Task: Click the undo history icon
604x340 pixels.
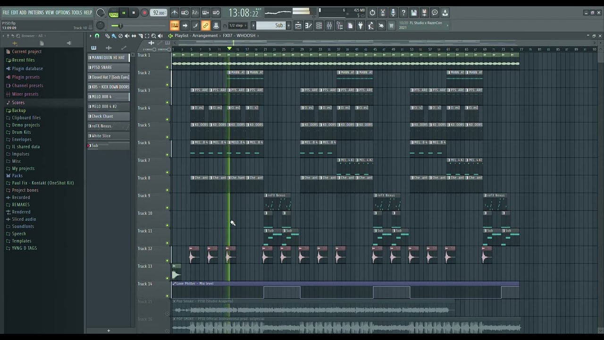Action: tap(372, 13)
